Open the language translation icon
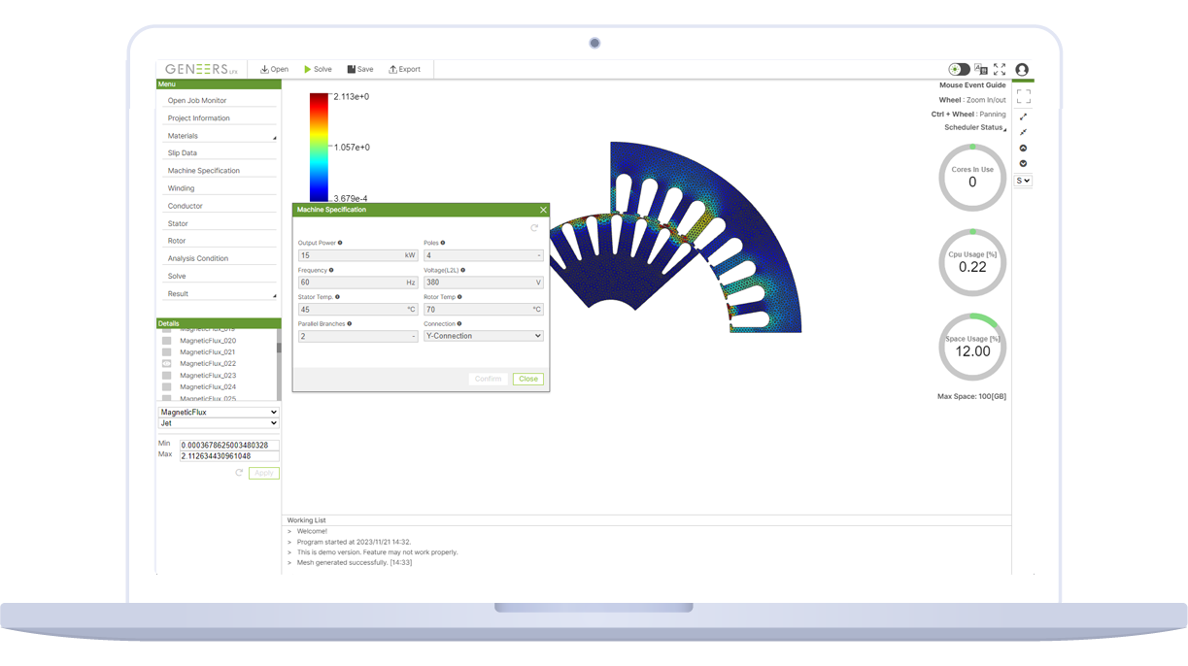Image resolution: width=1188 pixels, height=666 pixels. 980,70
